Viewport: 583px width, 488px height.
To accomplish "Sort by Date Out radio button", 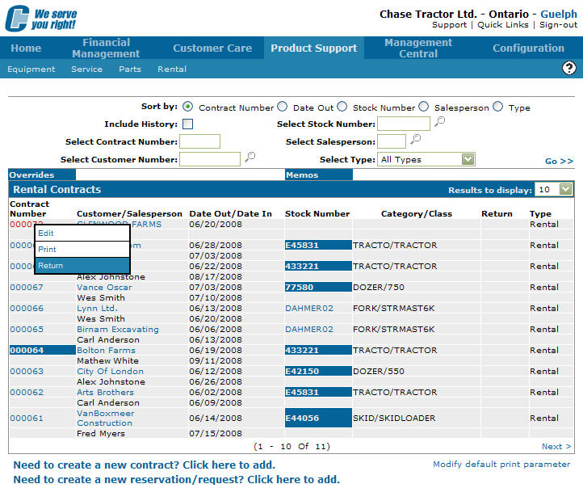I will 283,107.
